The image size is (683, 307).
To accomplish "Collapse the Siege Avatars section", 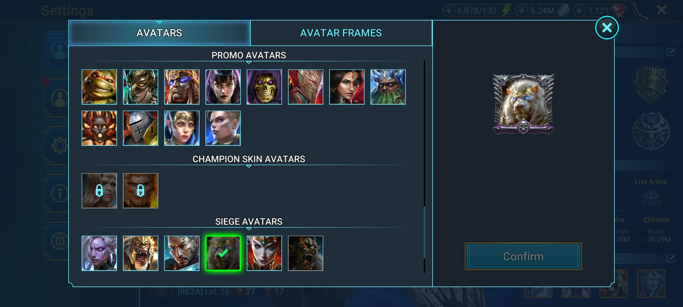I will point(248,229).
